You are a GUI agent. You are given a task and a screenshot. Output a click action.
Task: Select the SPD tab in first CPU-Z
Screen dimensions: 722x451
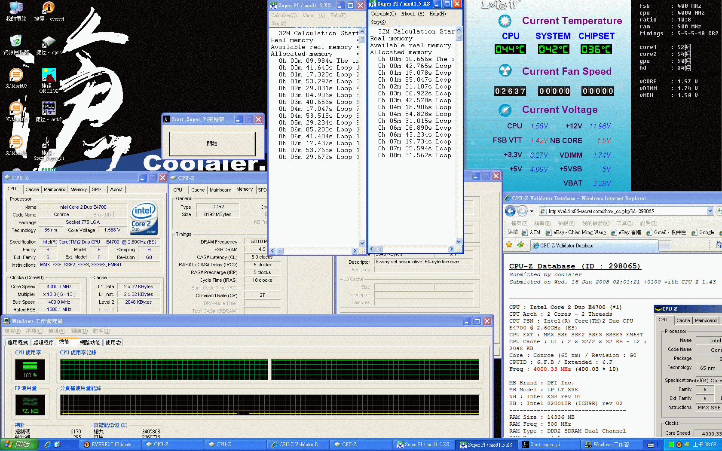click(96, 189)
